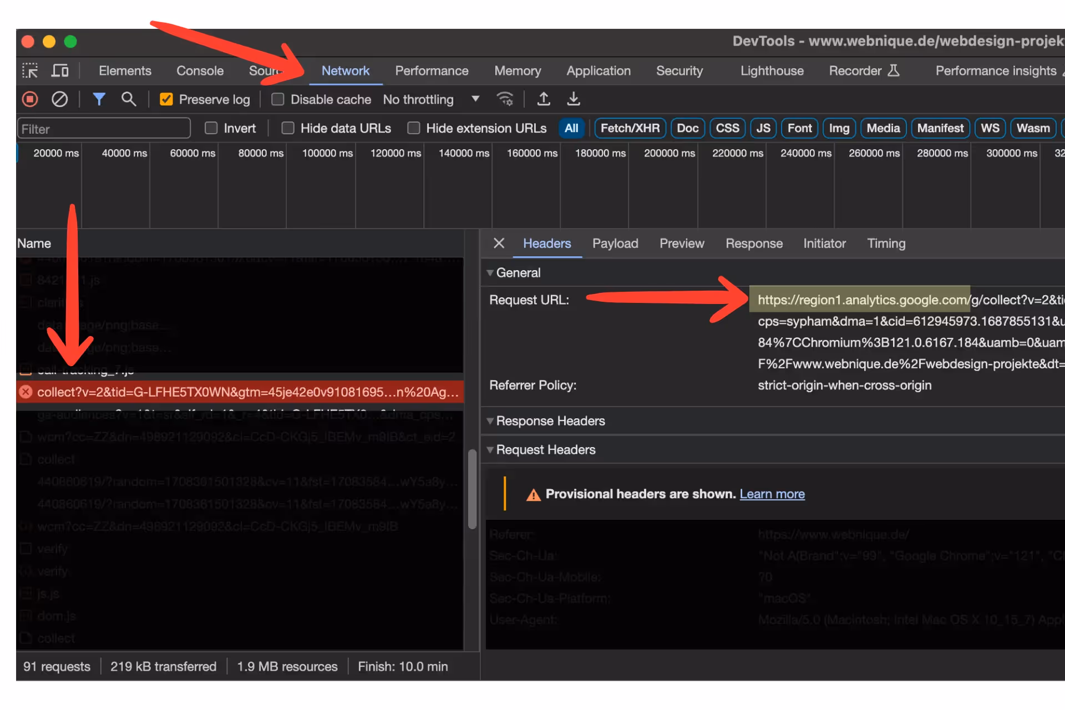The image size is (1065, 710).
Task: Open the Payload tab
Action: point(615,244)
